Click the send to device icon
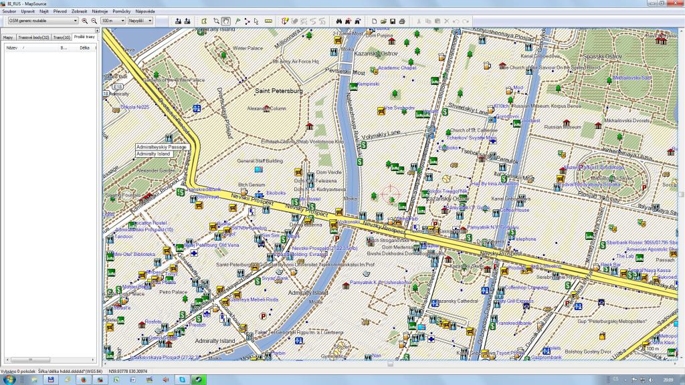685x385 pixels. click(x=178, y=21)
